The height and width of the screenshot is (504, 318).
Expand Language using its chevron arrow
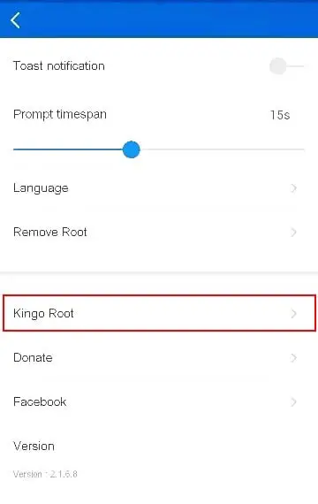click(x=293, y=188)
